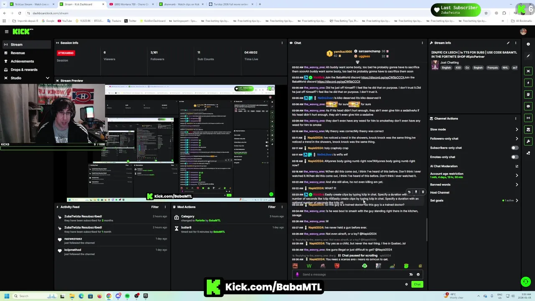535x301 pixels.
Task: Toggle broadcast signal widget in right rail
Action: click(528, 118)
